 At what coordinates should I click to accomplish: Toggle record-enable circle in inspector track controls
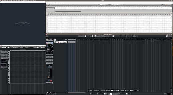(x=47, y=43)
